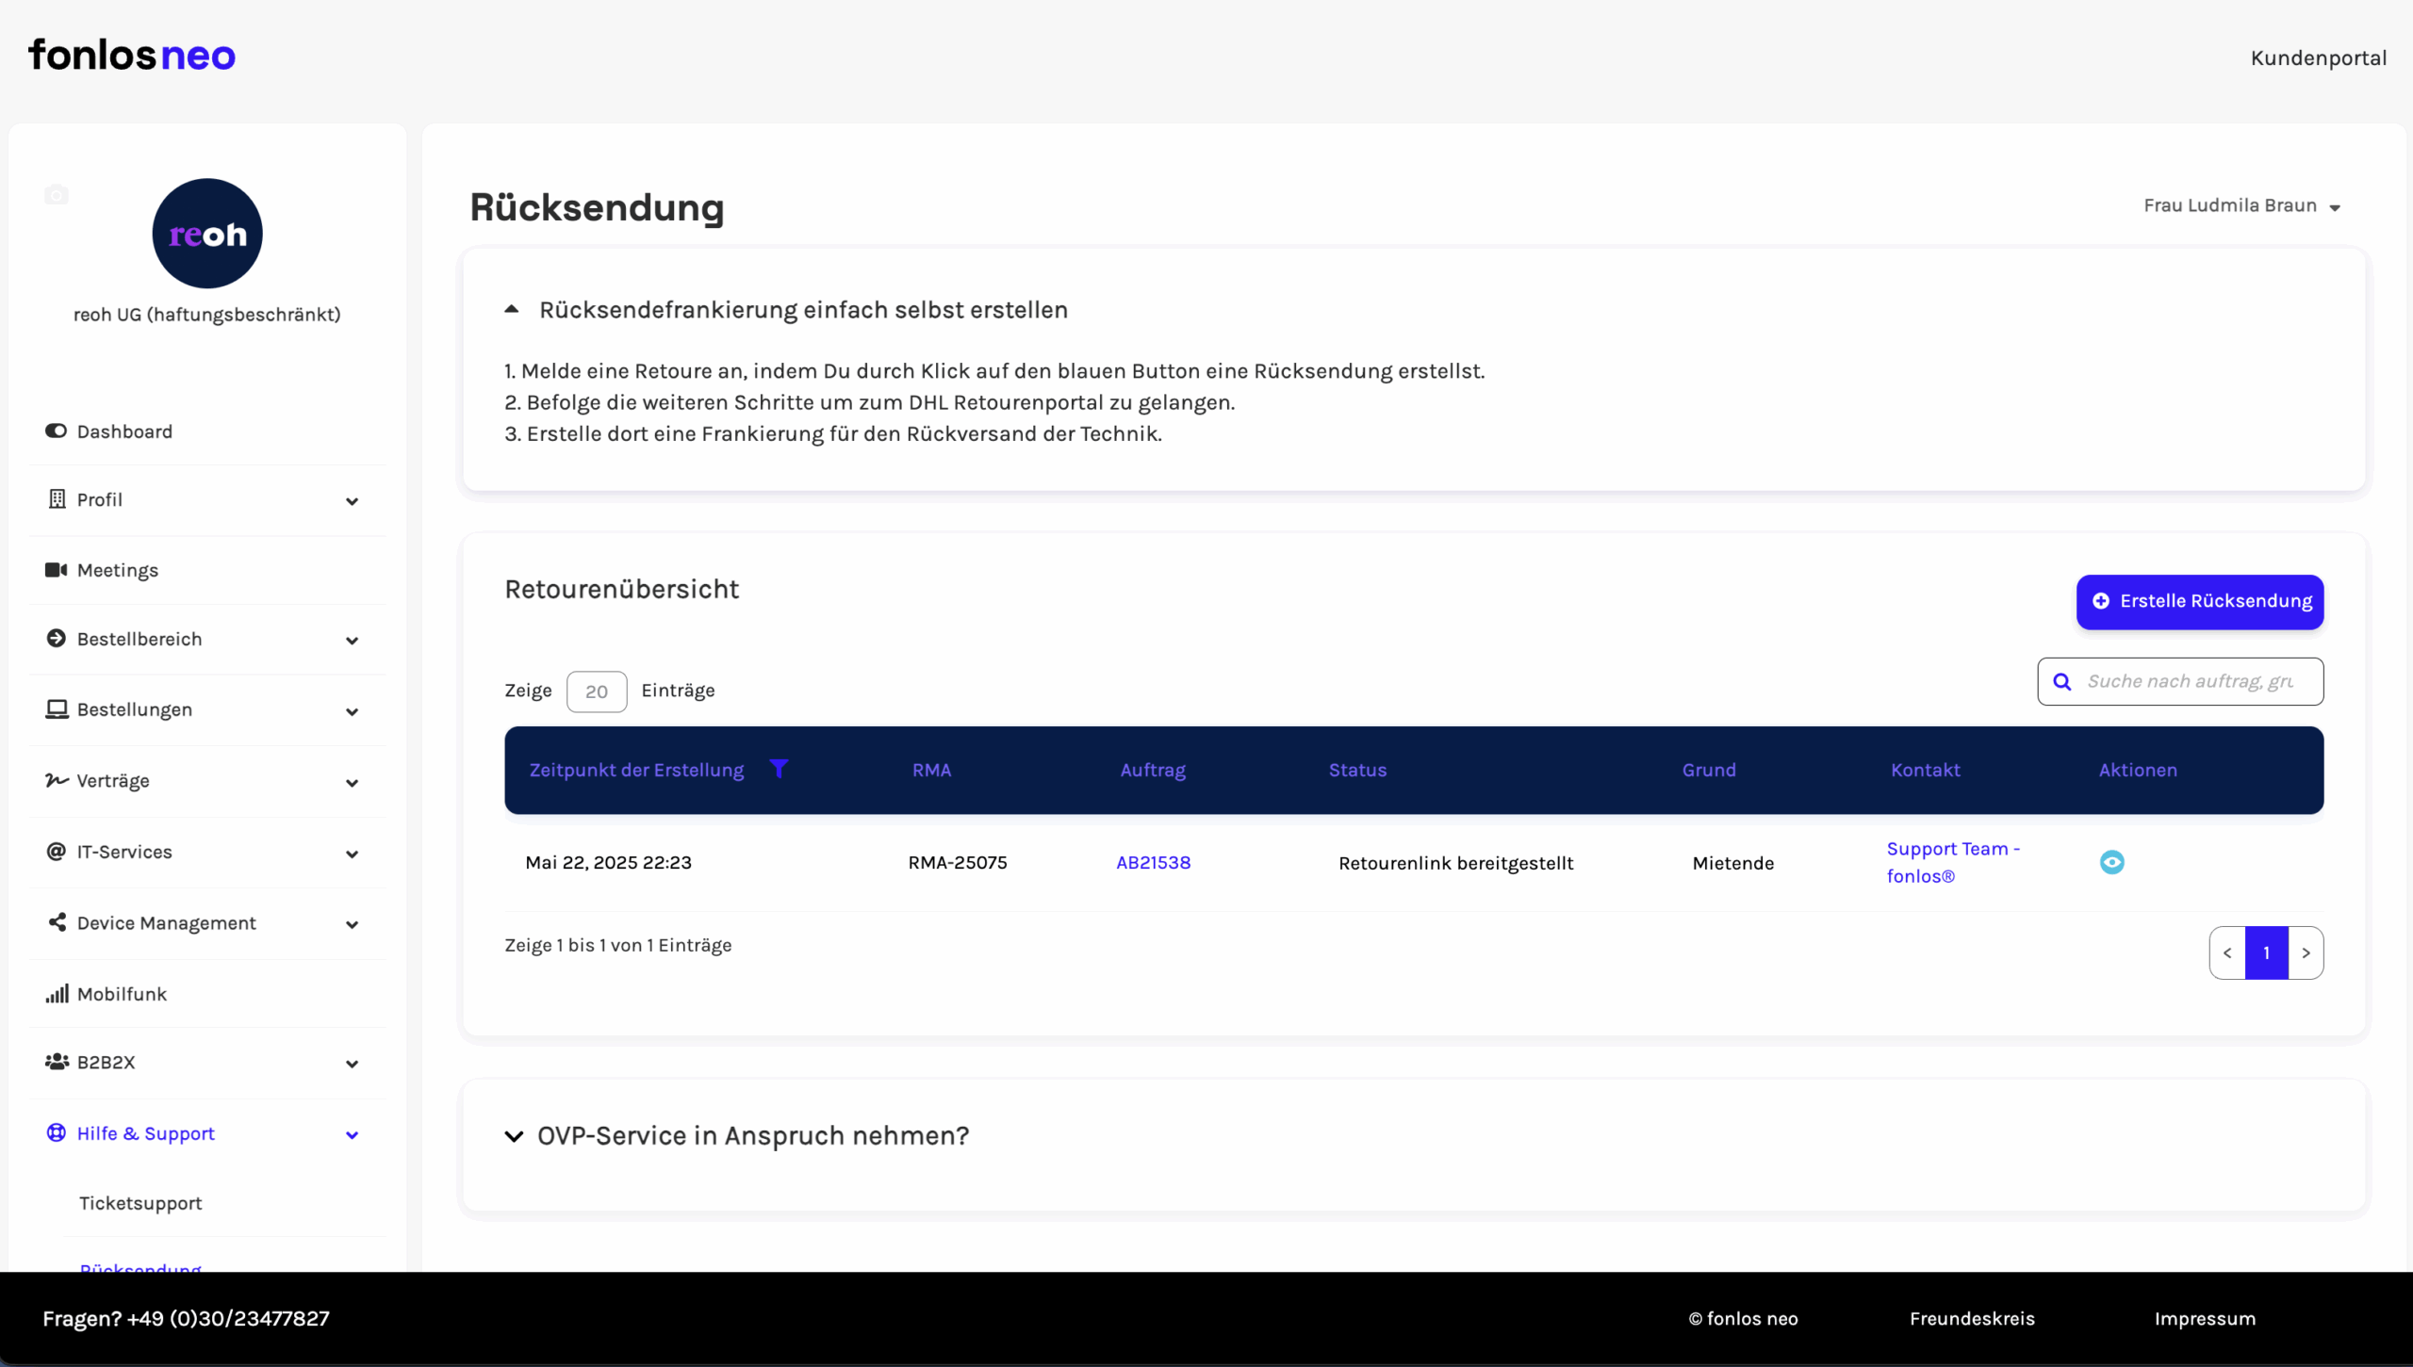The height and width of the screenshot is (1367, 2413).
Task: Click the Profil building icon
Action: pyautogui.click(x=57, y=498)
